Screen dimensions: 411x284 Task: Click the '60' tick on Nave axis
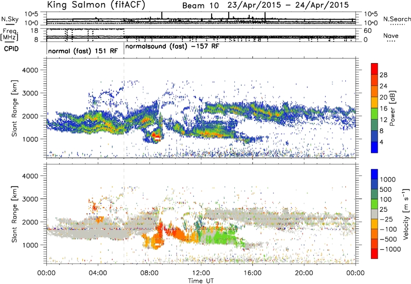(367, 31)
